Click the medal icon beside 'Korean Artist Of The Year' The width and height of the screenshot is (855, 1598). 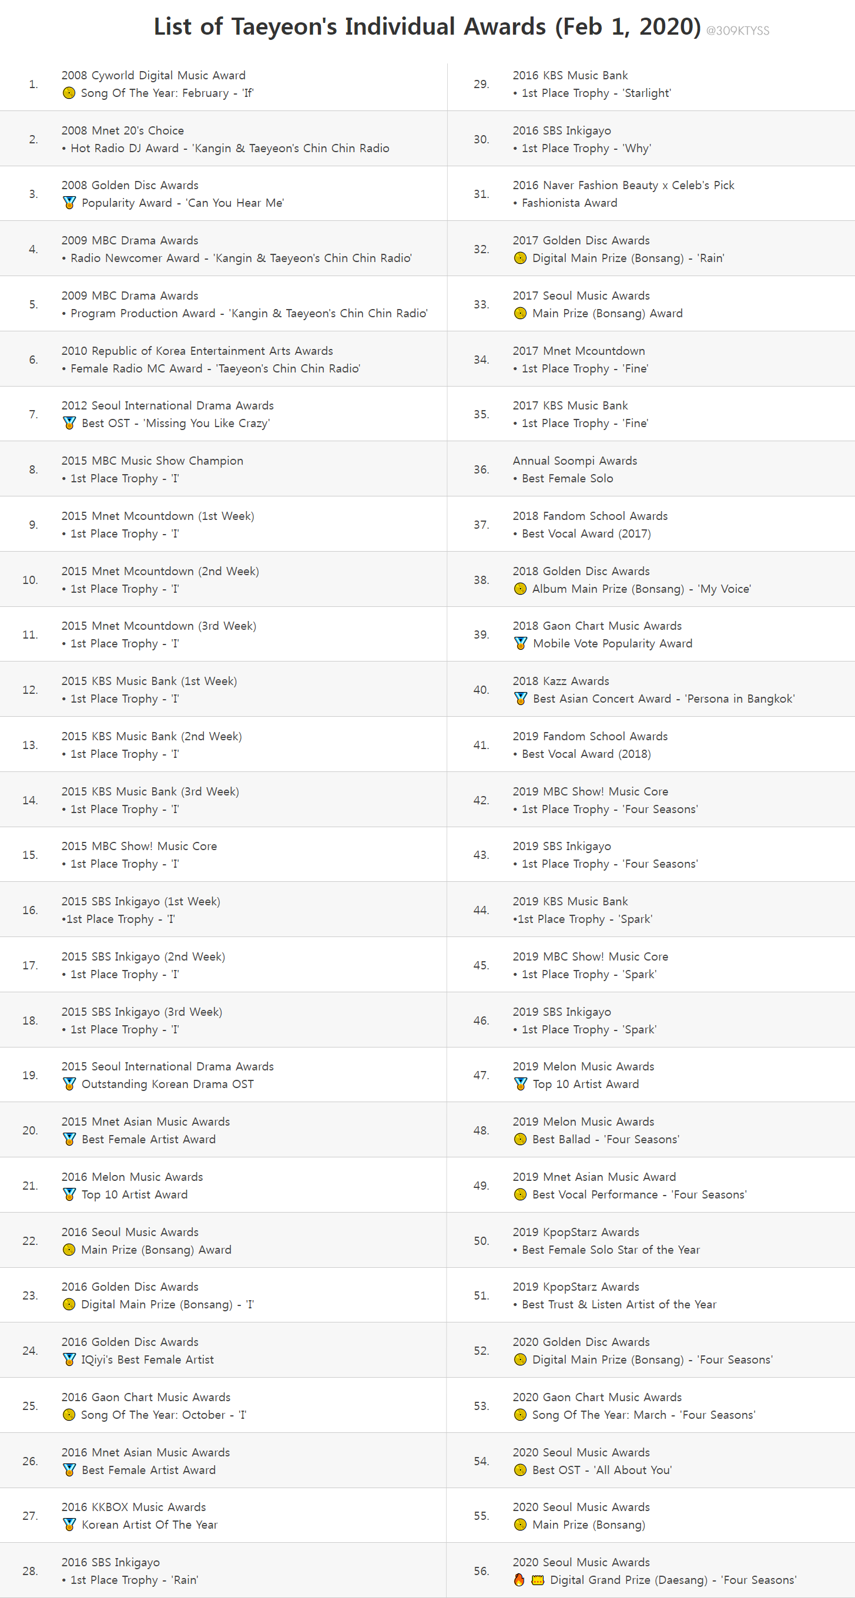pyautogui.click(x=69, y=1524)
